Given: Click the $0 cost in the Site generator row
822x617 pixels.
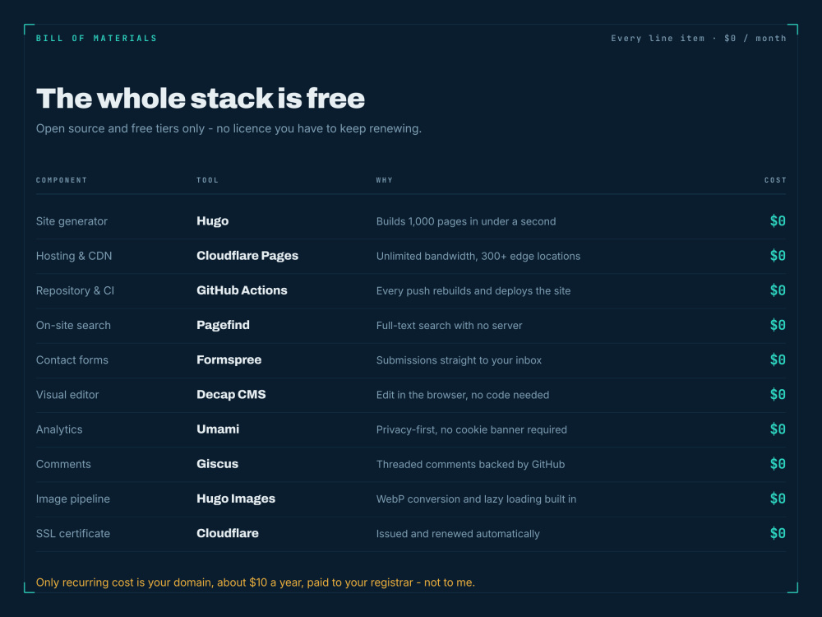Looking at the screenshot, I should pos(778,220).
